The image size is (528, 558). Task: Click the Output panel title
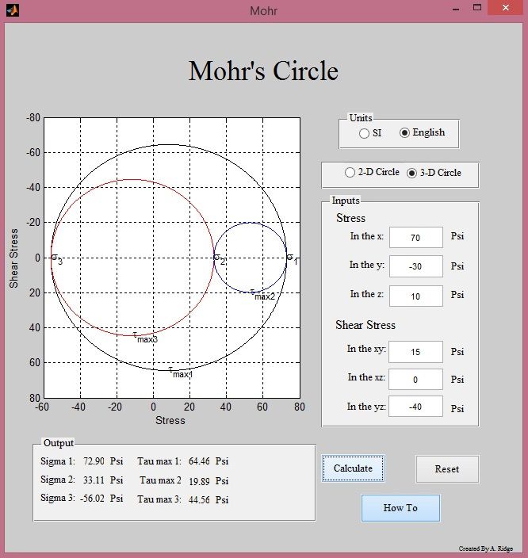point(59,443)
